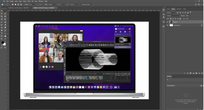Select the Move tool

(x=2, y=11)
